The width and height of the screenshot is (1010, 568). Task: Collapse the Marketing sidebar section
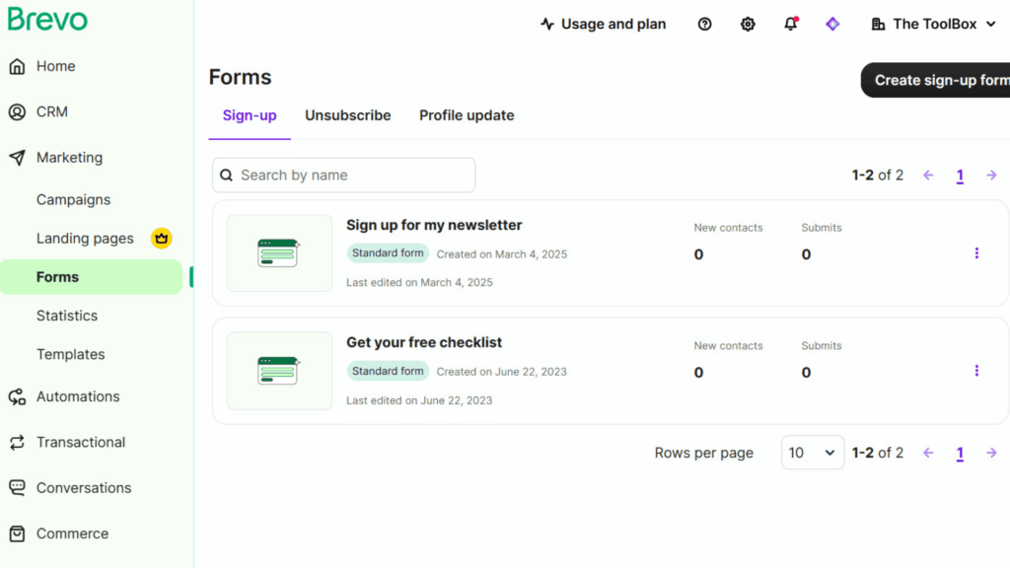69,158
